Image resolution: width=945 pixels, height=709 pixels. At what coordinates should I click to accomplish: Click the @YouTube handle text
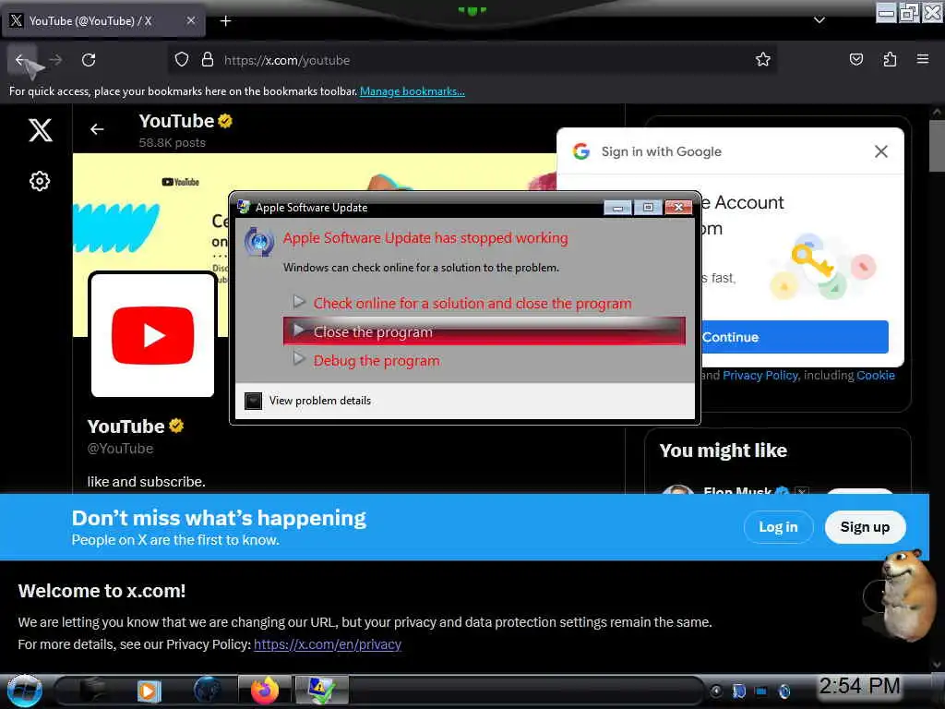pos(120,449)
